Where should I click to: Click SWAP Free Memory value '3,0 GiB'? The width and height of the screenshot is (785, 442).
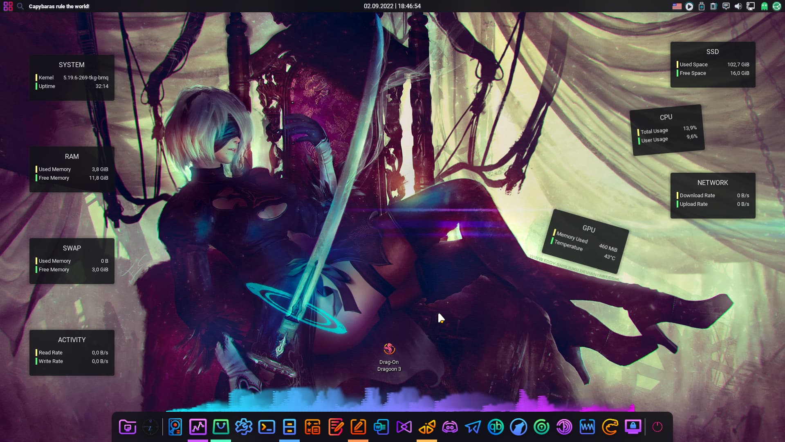click(x=100, y=269)
